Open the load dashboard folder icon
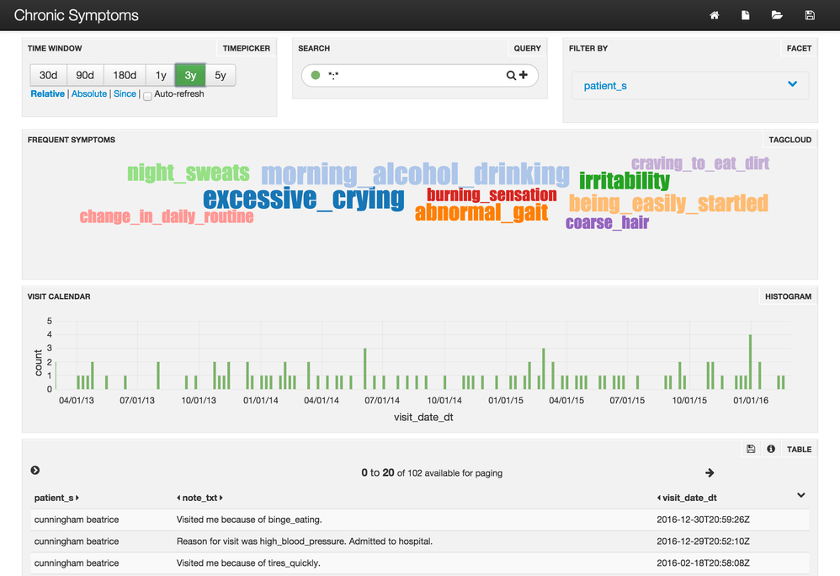The height and width of the screenshot is (576, 840). coord(777,15)
